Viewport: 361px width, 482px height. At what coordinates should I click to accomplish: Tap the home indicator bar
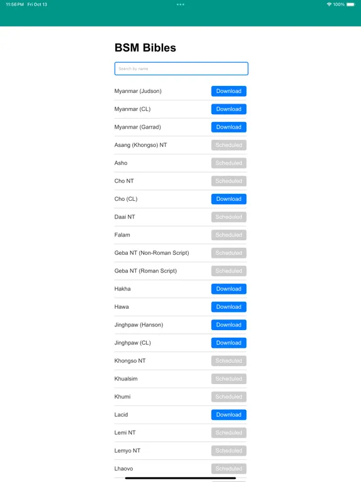(180, 478)
